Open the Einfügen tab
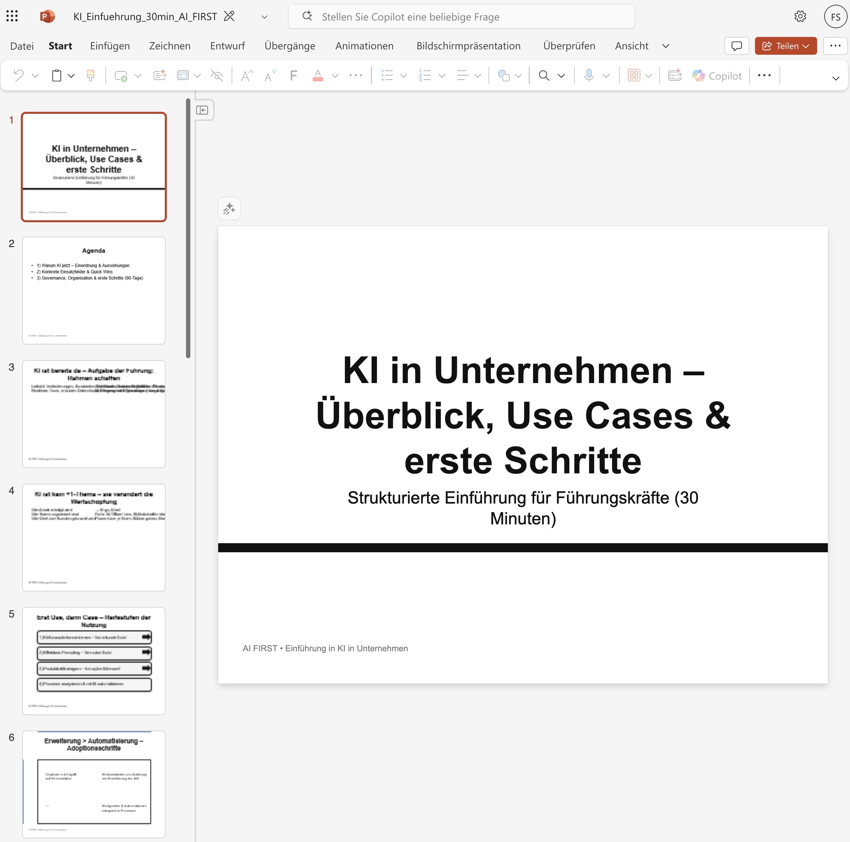 (110, 46)
